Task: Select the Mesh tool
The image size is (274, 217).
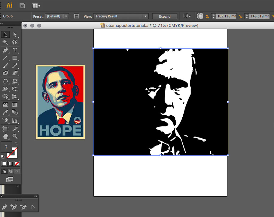Action: [5, 105]
